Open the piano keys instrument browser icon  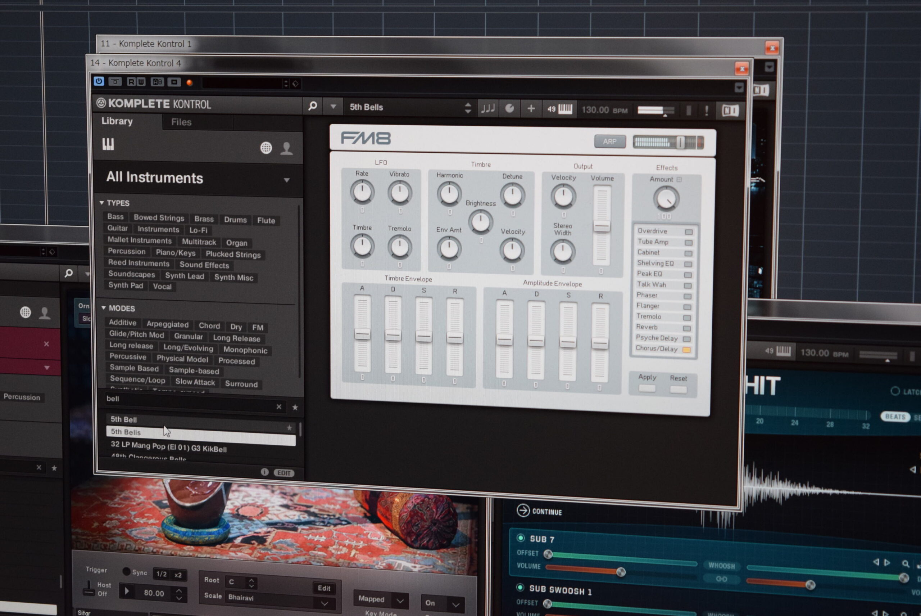(108, 144)
